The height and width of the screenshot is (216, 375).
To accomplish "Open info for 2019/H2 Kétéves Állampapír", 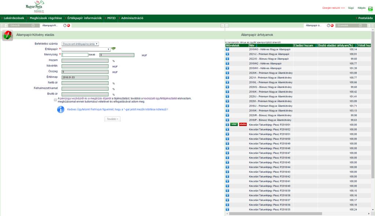I will (227, 63).
